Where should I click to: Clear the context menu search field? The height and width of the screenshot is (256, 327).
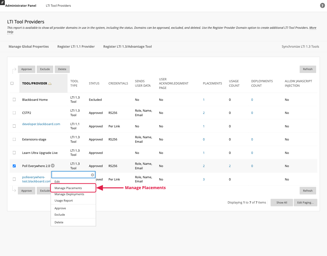(92, 175)
